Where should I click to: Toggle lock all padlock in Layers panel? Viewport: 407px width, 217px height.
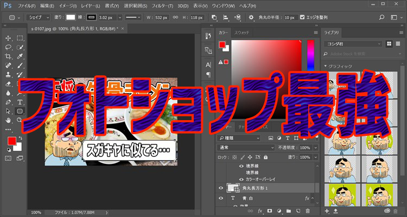pyautogui.click(x=265, y=157)
